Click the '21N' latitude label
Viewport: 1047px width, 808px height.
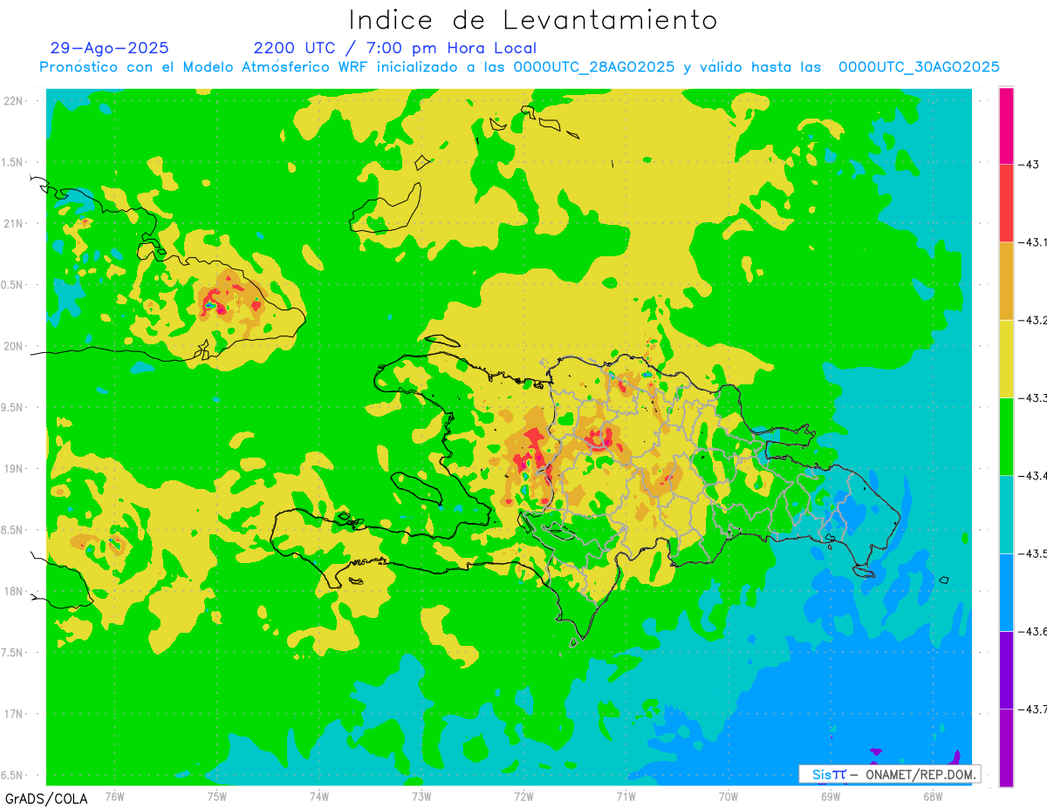tap(14, 223)
